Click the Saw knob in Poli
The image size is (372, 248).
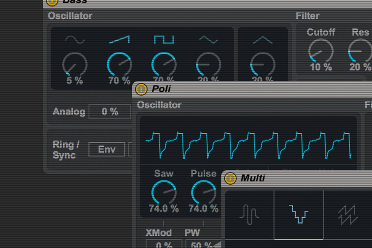(164, 192)
